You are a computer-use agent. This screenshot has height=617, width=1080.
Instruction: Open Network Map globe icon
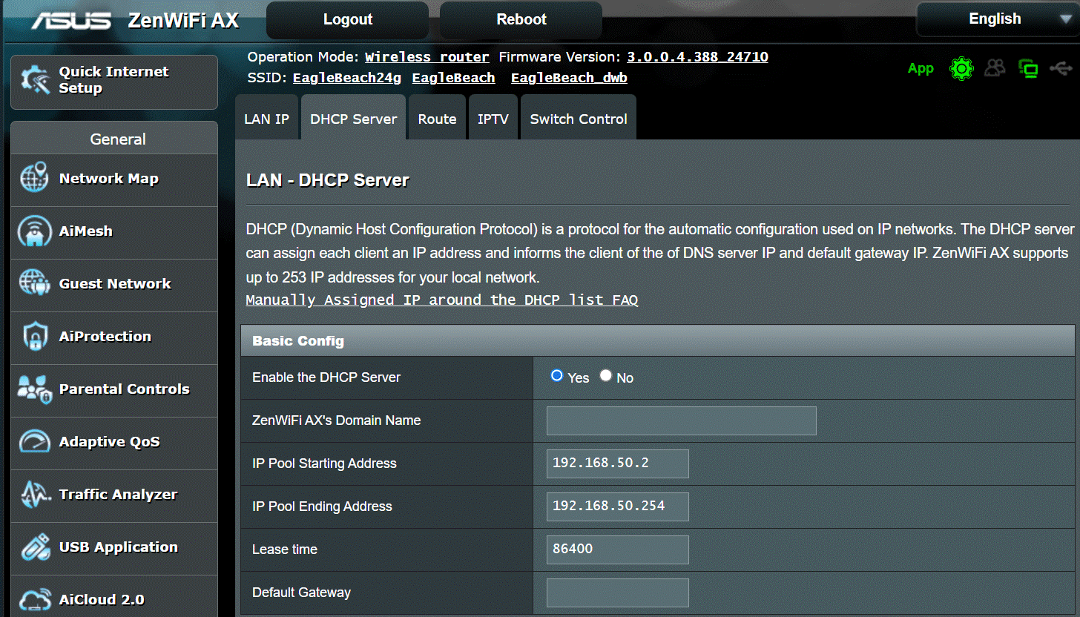pos(35,179)
